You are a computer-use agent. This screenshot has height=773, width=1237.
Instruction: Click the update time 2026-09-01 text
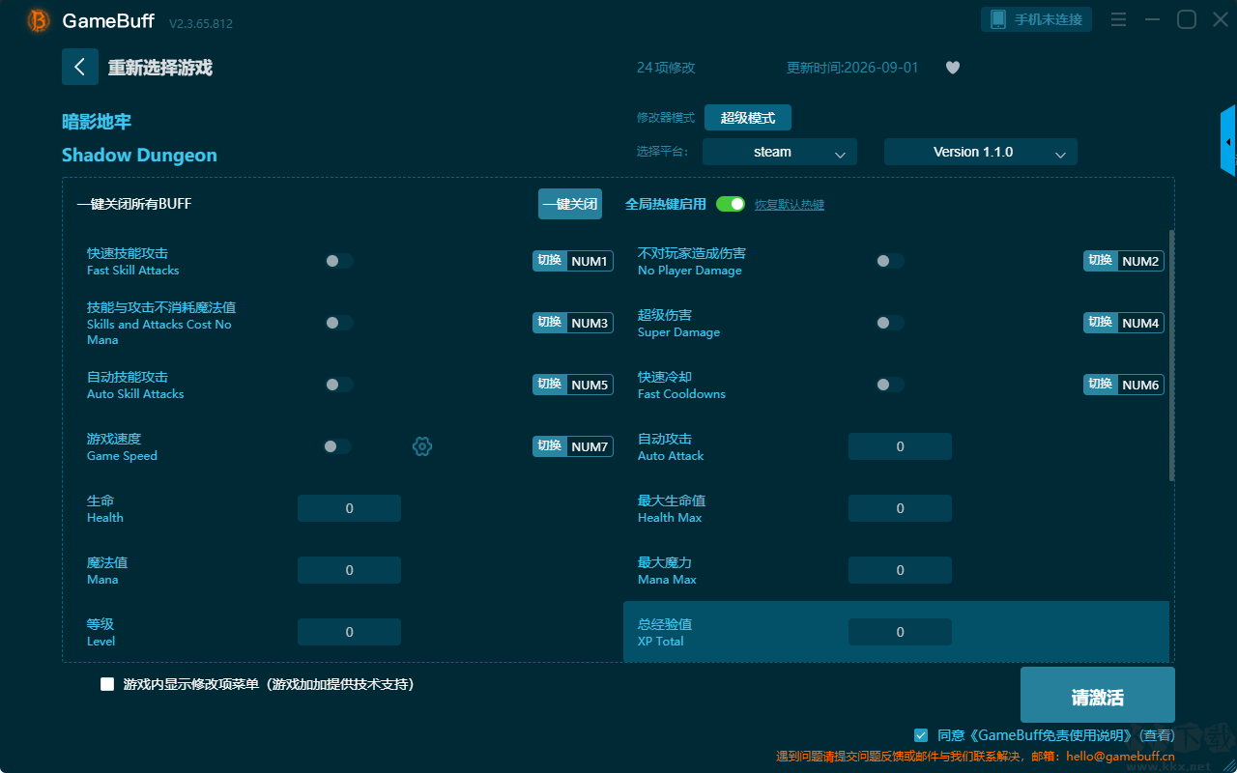click(x=852, y=68)
